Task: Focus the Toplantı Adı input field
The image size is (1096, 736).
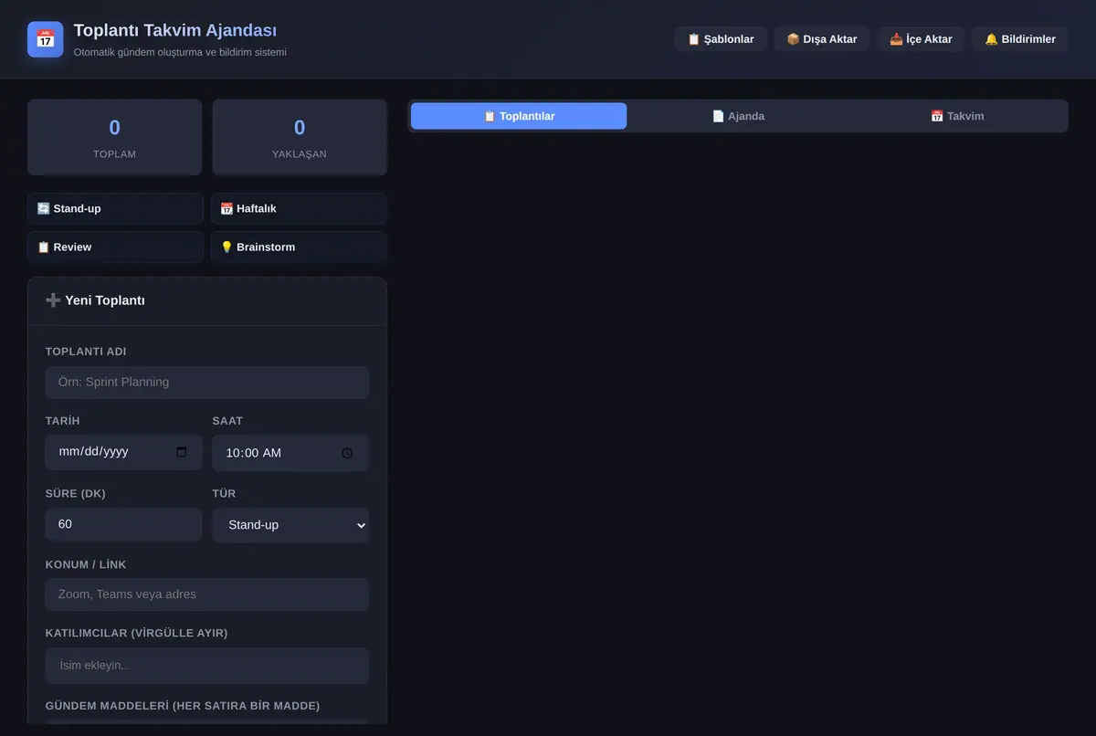Action: pyautogui.click(x=207, y=383)
